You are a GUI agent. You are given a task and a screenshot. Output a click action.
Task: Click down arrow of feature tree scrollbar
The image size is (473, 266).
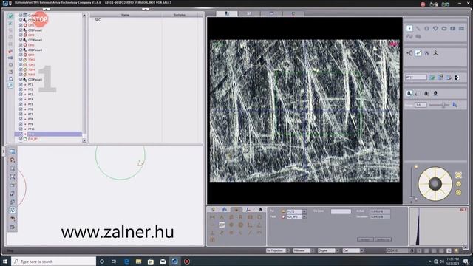[x=84, y=140]
